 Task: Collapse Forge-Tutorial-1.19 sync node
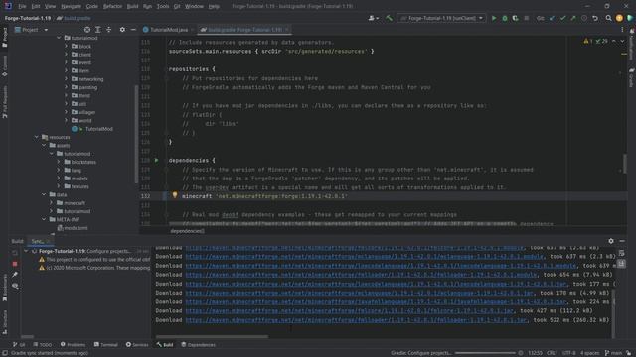coord(27,251)
